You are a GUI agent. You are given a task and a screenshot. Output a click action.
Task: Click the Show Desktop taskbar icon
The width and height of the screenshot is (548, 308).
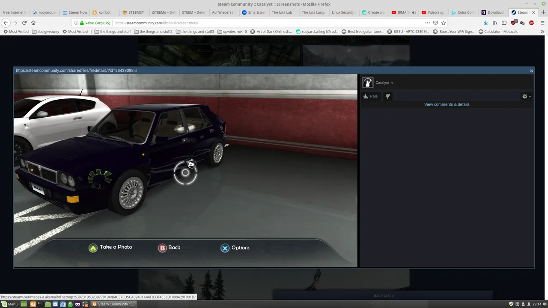coord(24,304)
